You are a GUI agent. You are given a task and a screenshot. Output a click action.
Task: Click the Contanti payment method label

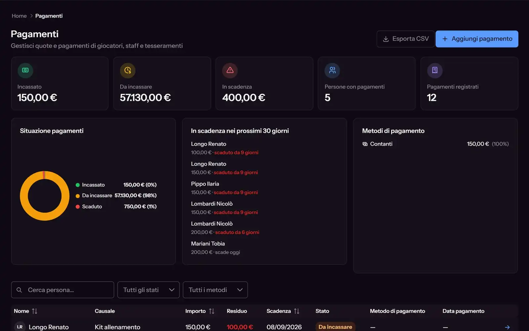pos(381,144)
